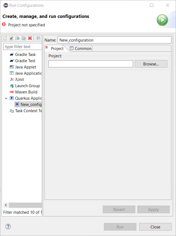Collapse the Quarkus Application tree node
The image size is (176, 236).
pyautogui.click(x=6, y=98)
